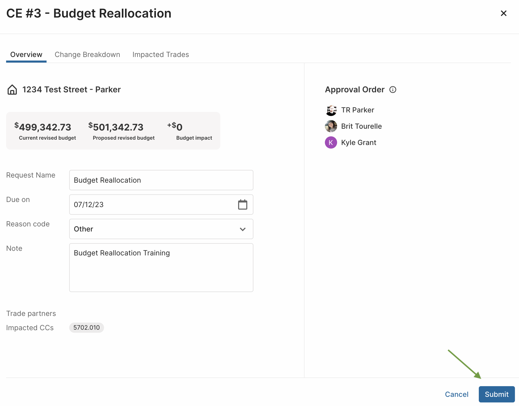Click the Budget impact value
The height and width of the screenshot is (406, 519).
(175, 127)
